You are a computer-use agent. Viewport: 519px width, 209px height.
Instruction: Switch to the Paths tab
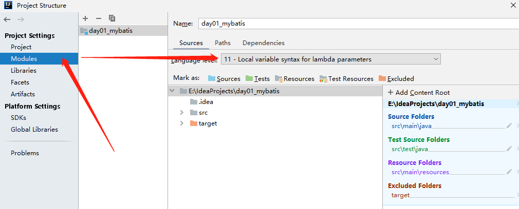[x=223, y=43]
